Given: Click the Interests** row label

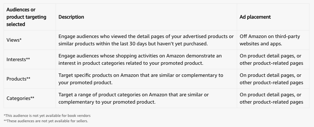Looking at the screenshot, I should coord(18,59).
